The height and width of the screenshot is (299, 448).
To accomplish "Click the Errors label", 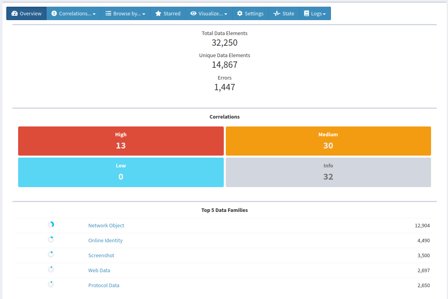I will tap(225, 78).
